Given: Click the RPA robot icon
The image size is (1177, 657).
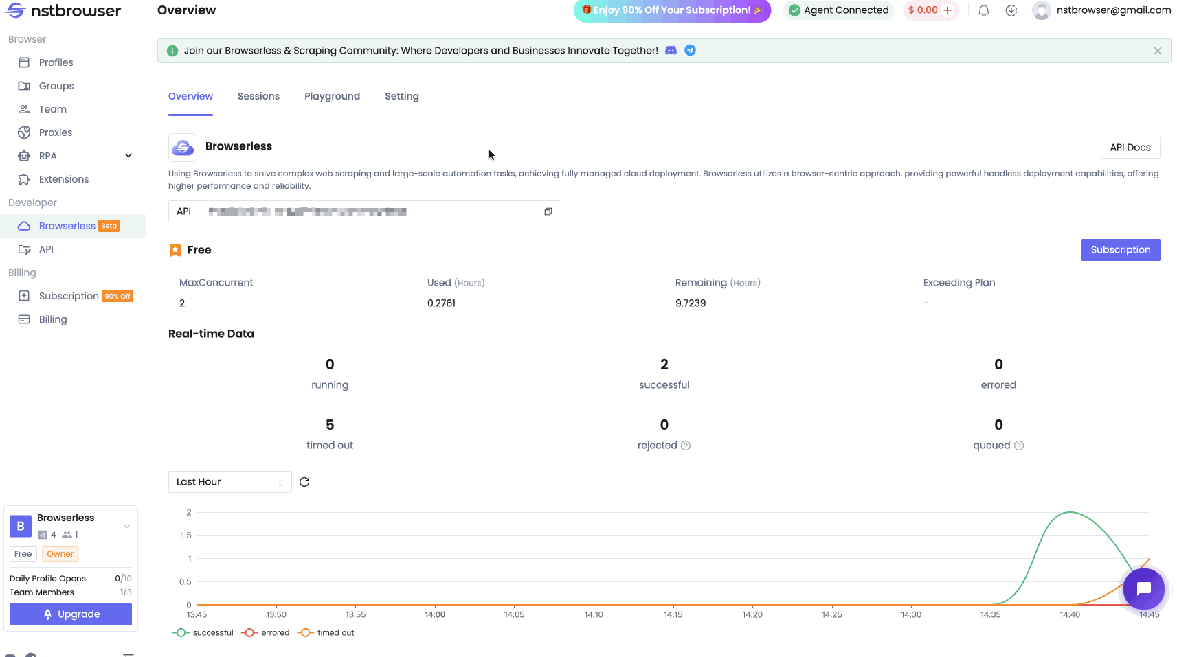Looking at the screenshot, I should coord(24,156).
